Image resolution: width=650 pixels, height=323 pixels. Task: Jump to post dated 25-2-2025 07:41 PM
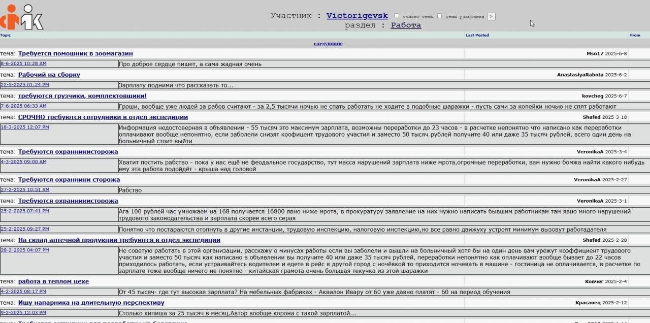[25, 211]
